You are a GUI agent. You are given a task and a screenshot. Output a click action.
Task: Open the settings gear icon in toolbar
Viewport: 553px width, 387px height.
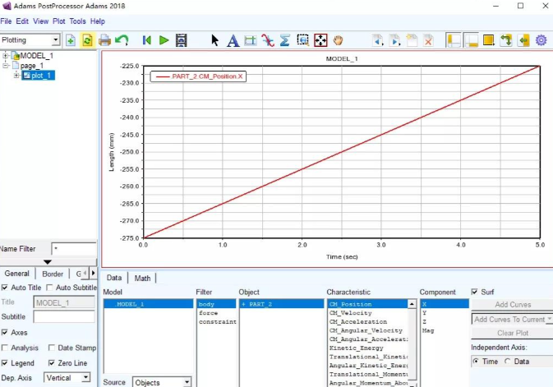[541, 39]
